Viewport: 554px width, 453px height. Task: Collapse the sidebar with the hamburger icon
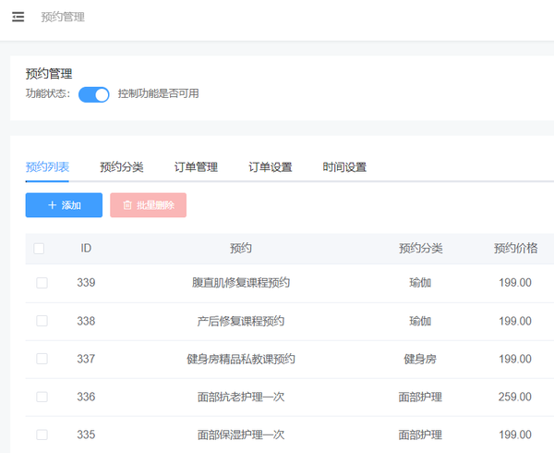click(18, 17)
